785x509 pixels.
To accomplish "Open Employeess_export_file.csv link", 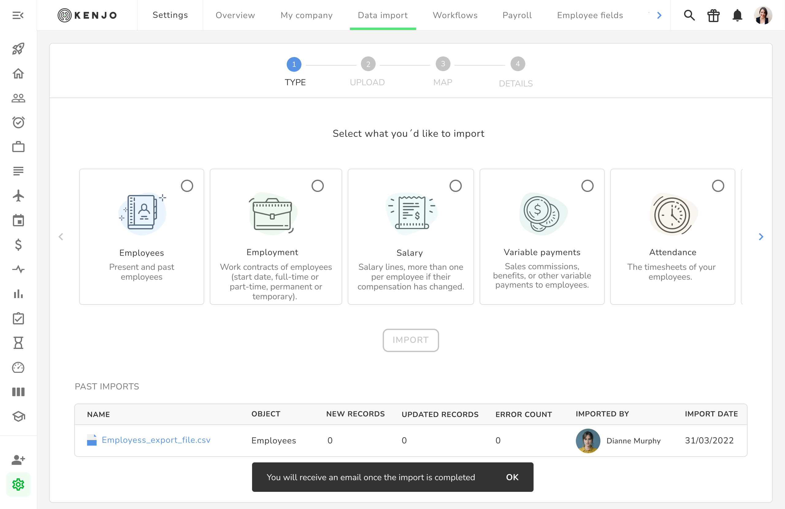I will (156, 440).
